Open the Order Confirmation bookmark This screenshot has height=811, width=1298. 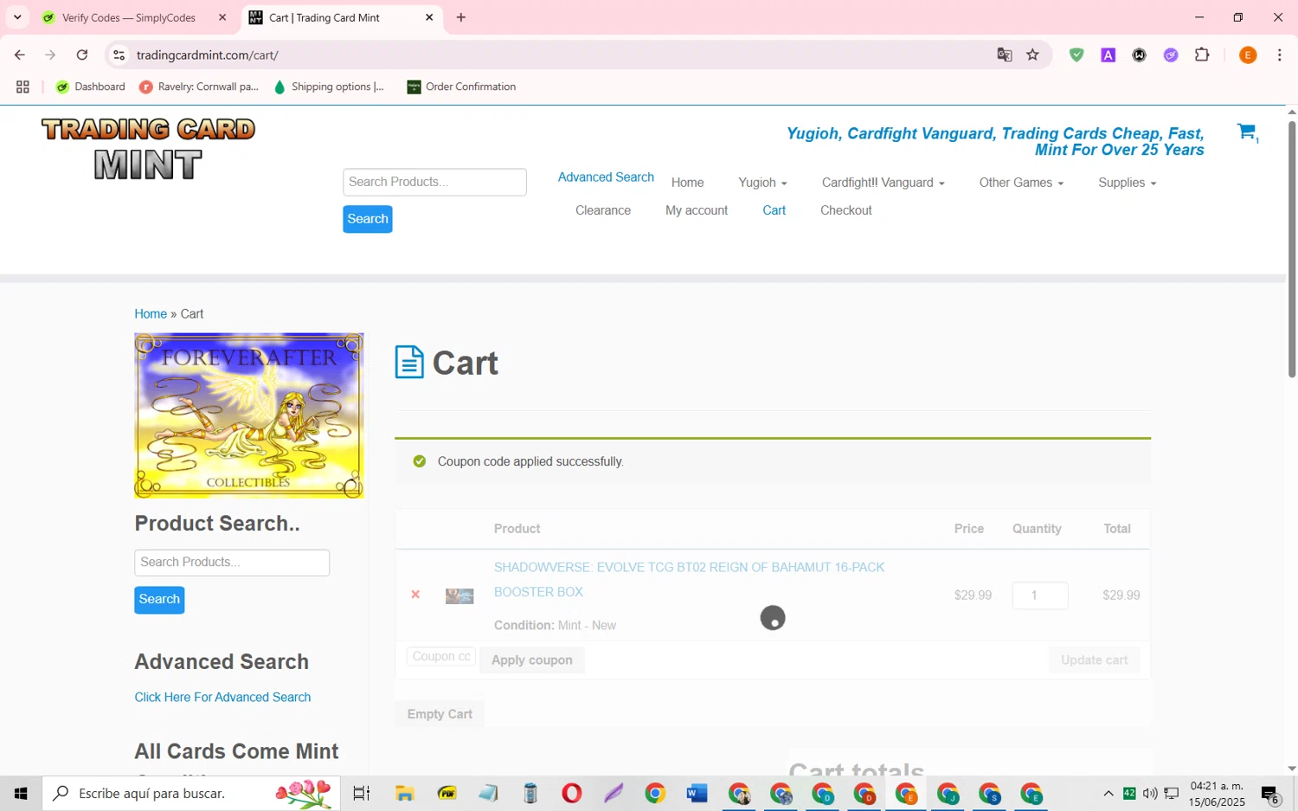(x=462, y=87)
